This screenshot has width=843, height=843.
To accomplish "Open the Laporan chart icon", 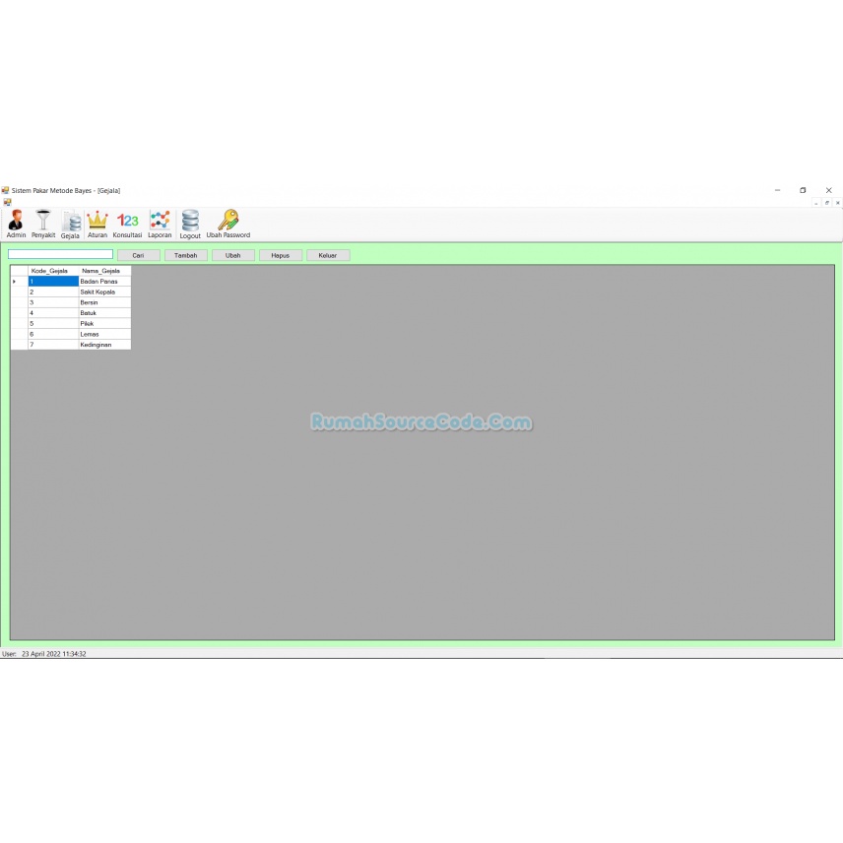I will pos(160,224).
